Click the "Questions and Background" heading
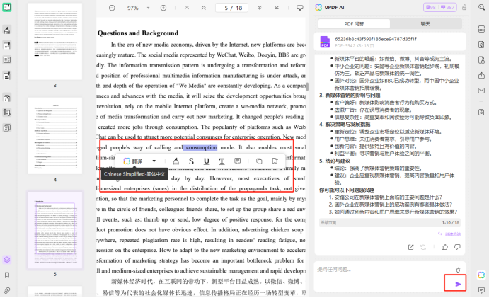The image size is (489, 298). tap(138, 33)
